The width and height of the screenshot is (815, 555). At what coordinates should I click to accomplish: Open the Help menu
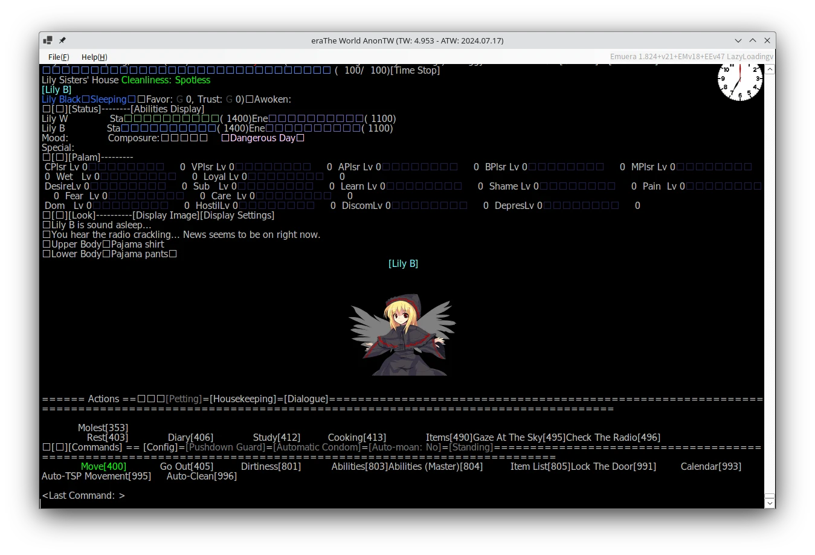pyautogui.click(x=94, y=57)
